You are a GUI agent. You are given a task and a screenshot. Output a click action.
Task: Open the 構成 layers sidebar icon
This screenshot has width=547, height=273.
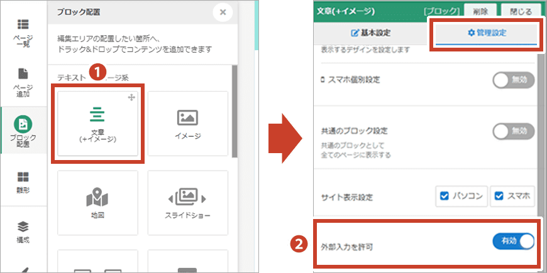coord(23,232)
